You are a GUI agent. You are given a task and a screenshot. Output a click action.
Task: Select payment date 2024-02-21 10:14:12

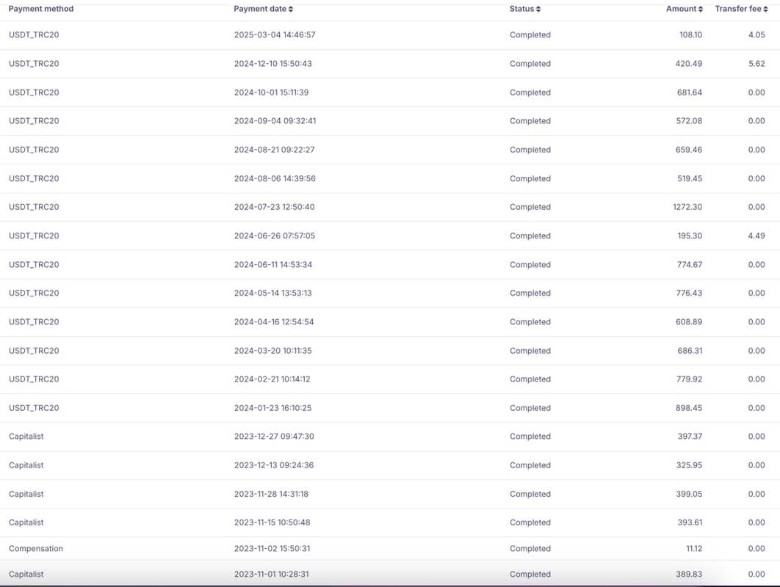pos(272,379)
